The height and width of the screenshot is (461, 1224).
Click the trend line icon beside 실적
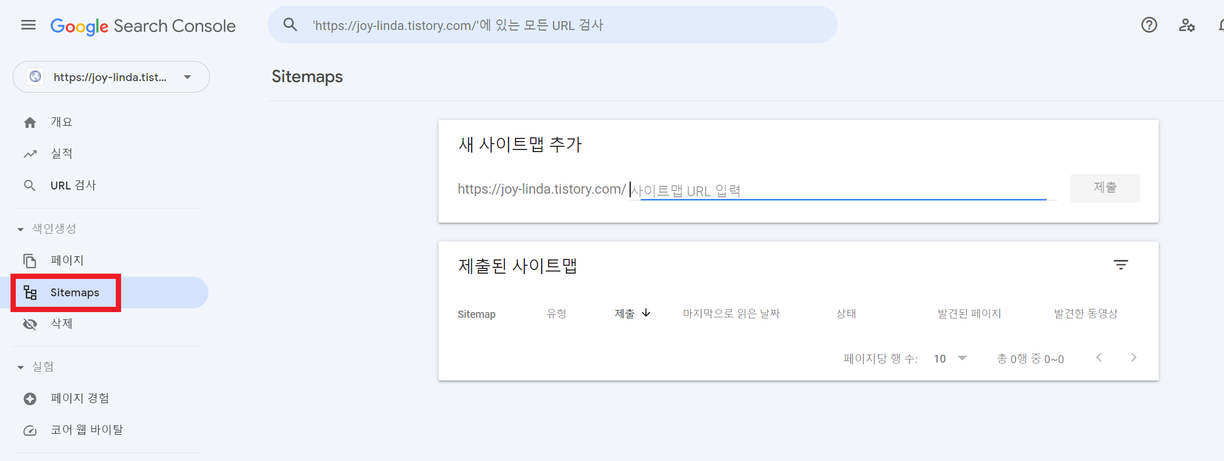pyautogui.click(x=30, y=154)
